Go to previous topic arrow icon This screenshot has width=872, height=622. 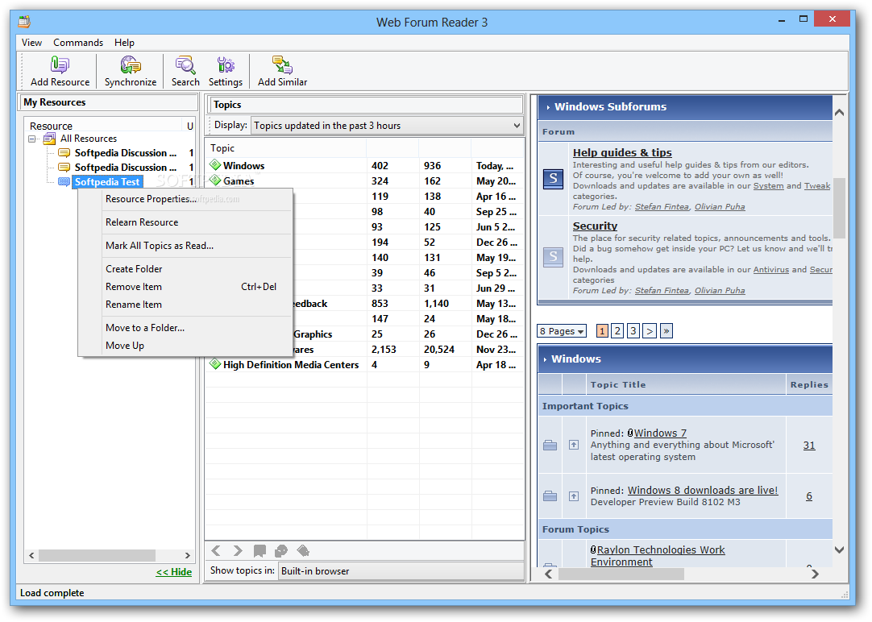click(216, 551)
